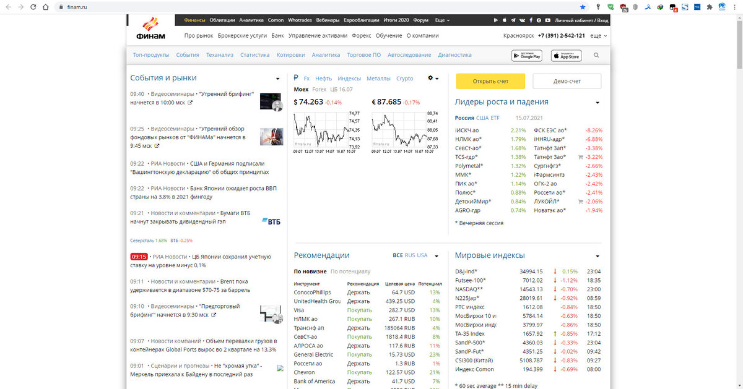Select the Crypto tab
Viewport: 743px width, 389px height.
[x=404, y=79]
